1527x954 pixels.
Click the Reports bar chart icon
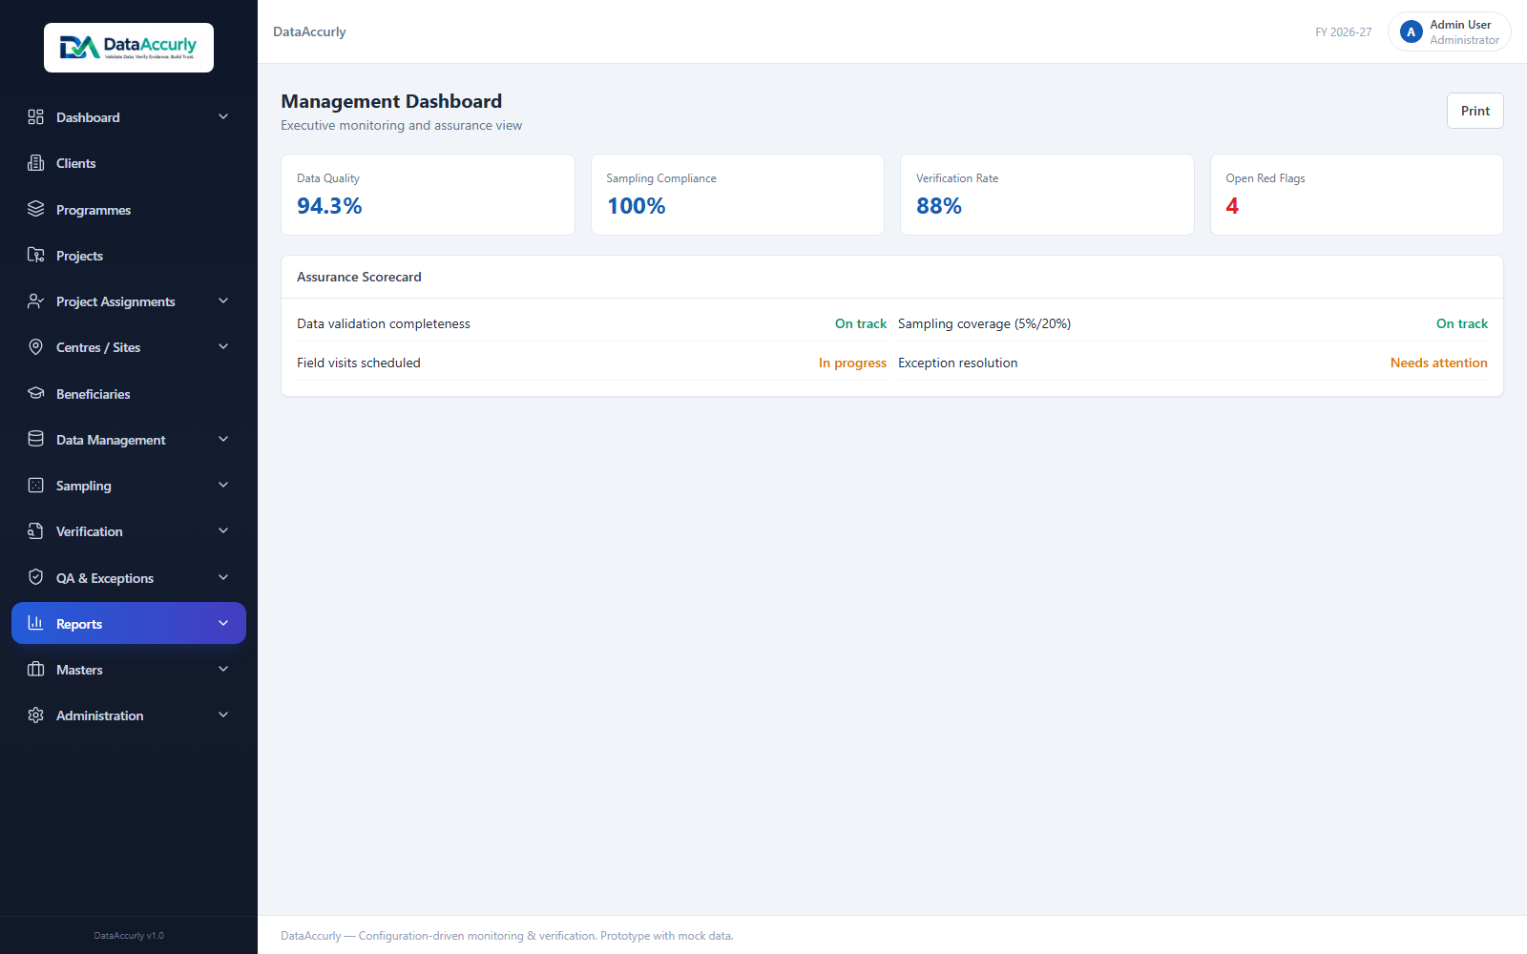click(35, 623)
